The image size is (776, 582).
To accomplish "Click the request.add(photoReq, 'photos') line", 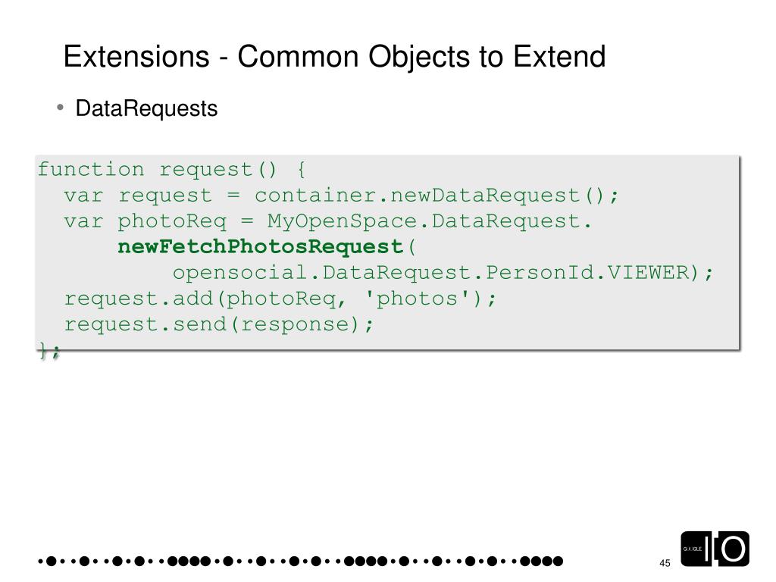I will [x=280, y=299].
